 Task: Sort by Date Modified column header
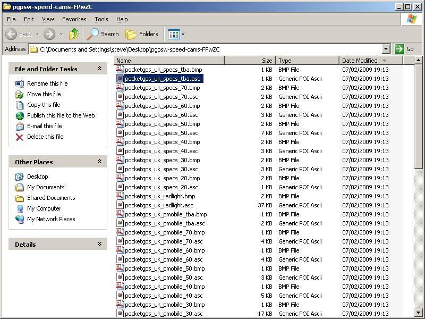point(371,61)
